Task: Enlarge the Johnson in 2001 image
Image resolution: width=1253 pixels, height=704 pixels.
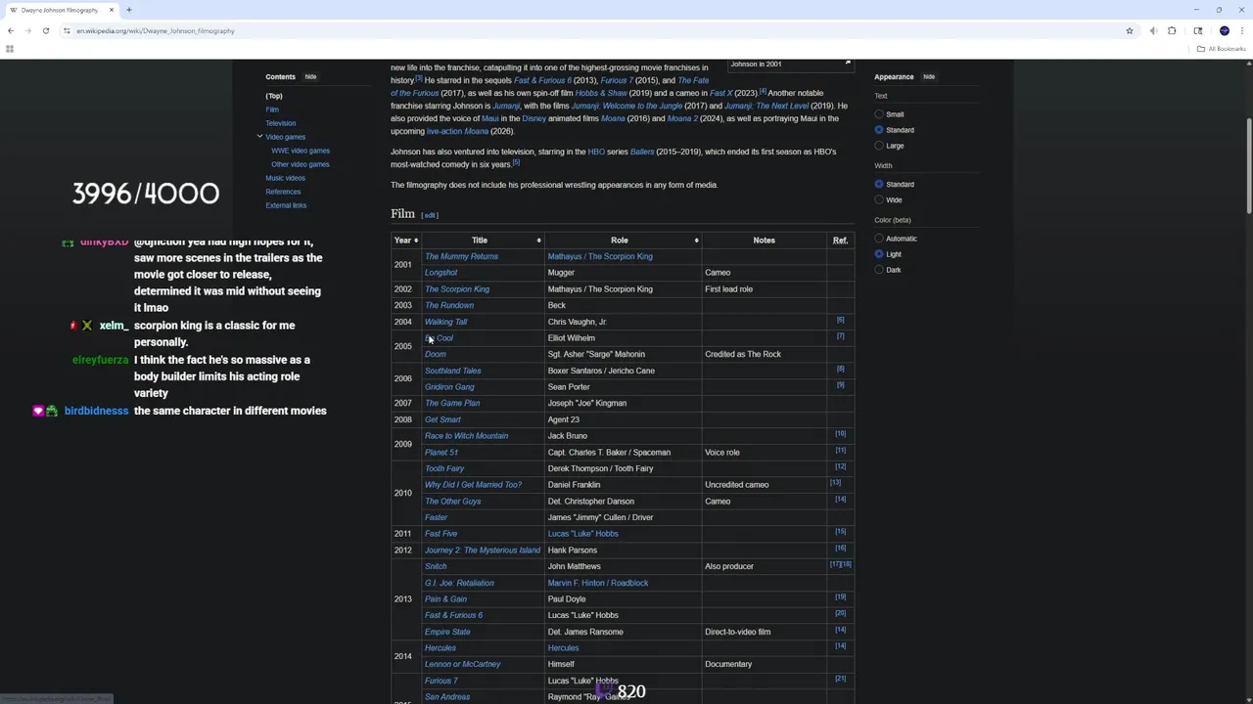Action: pos(848,64)
